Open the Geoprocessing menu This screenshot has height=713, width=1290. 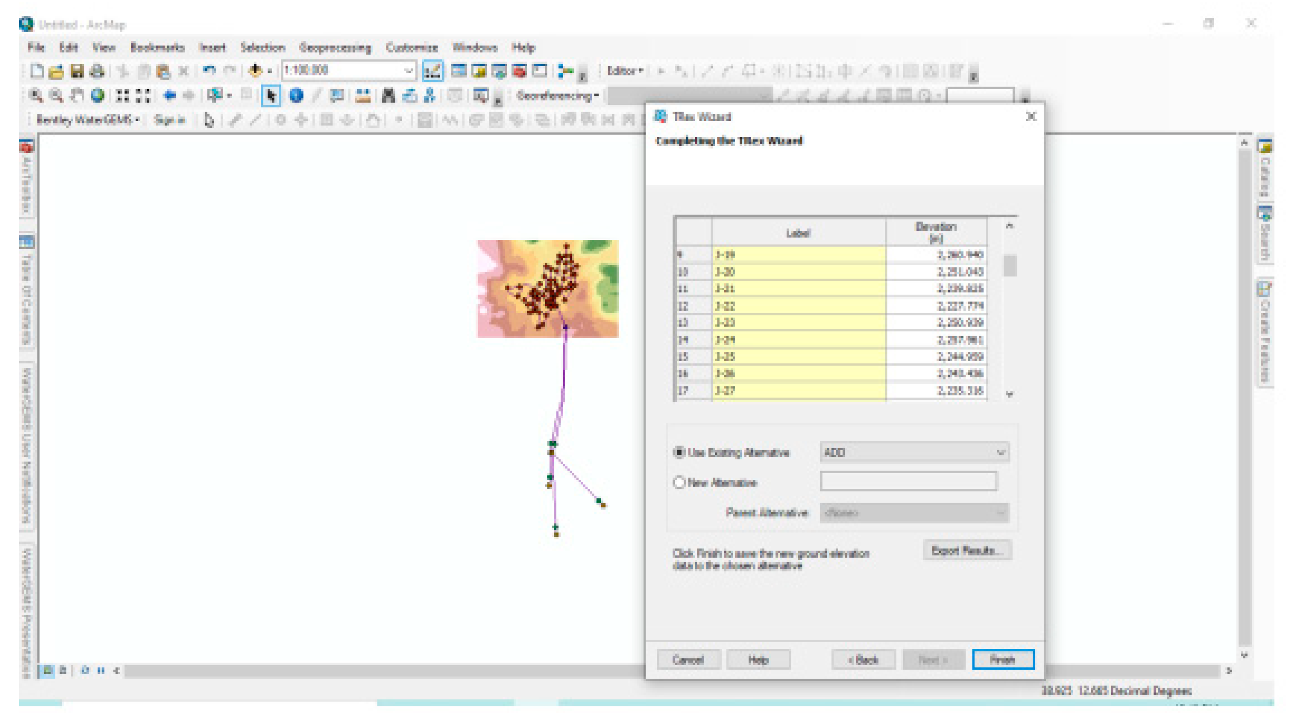[x=335, y=47]
